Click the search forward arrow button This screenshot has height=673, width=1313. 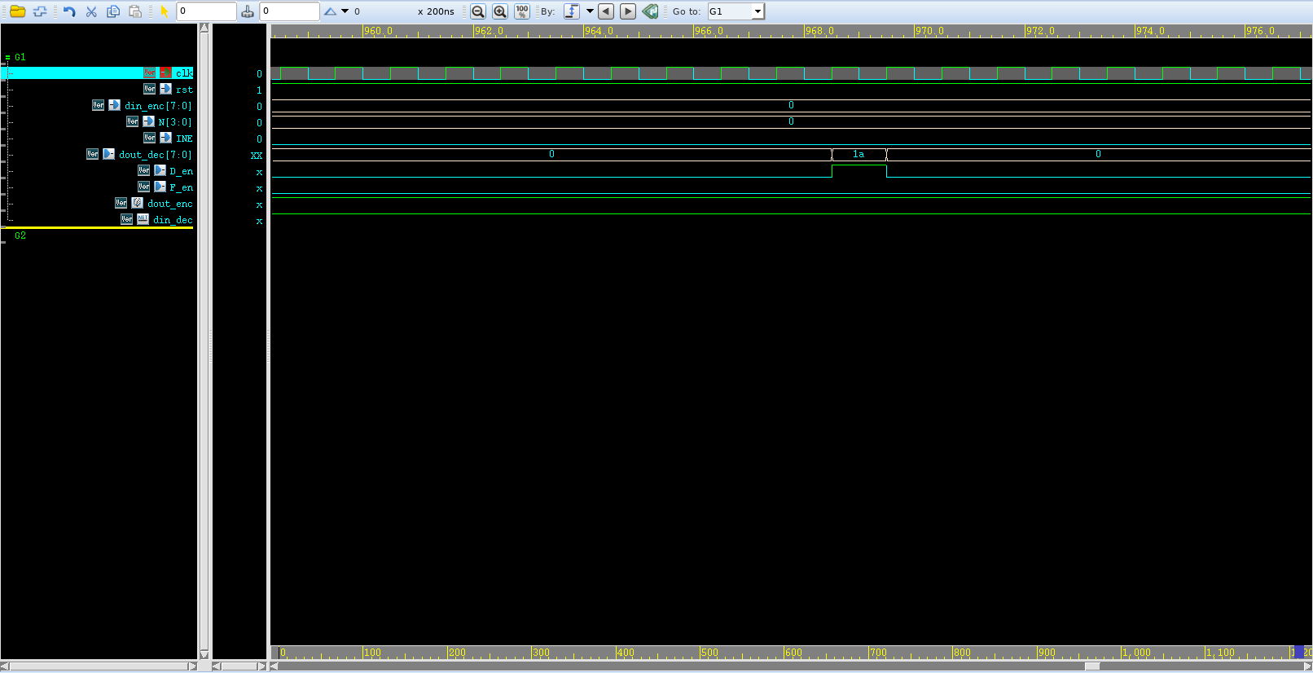[628, 11]
